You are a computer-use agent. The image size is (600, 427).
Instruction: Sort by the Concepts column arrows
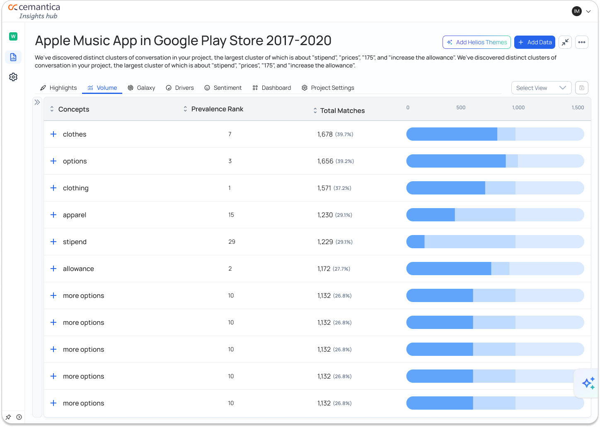tap(52, 109)
